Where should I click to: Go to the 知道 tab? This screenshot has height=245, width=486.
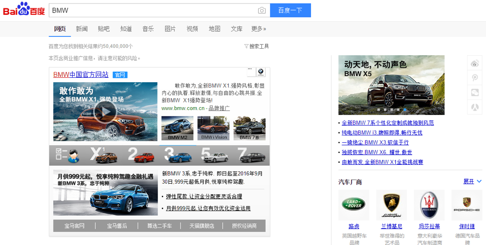click(x=126, y=29)
